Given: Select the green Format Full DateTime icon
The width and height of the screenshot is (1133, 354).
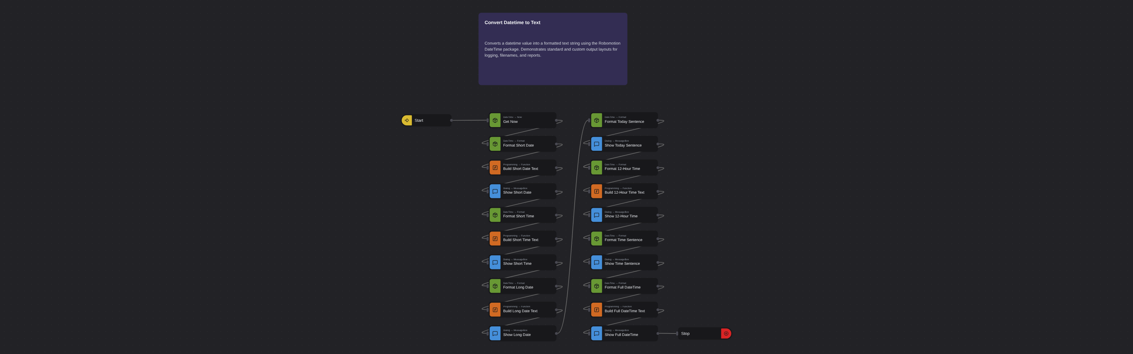Looking at the screenshot, I should (597, 286).
